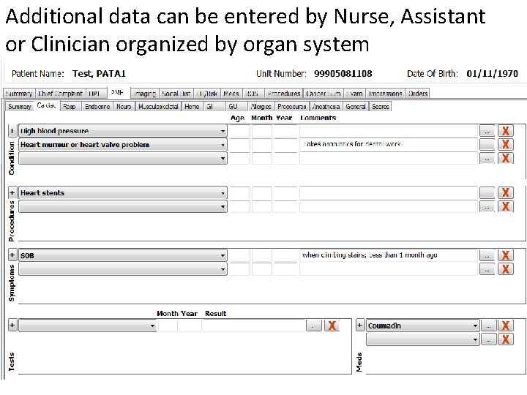Image resolution: width=527 pixels, height=395 pixels.
Task: Open ellipsis details for Coumadin
Action: coord(489,326)
